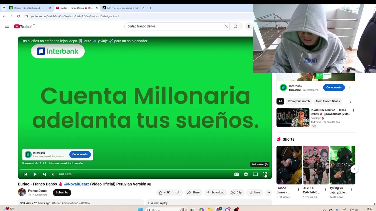376x211 pixels.
Task: Close the TikTok tab
Action: [x=143, y=8]
